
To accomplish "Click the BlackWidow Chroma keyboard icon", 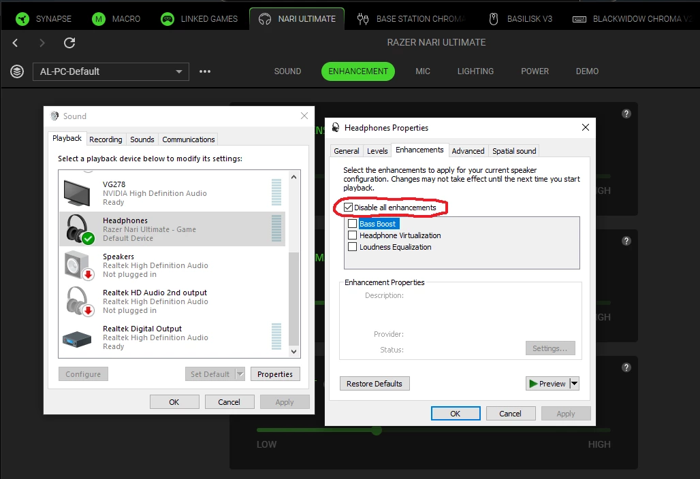I will pyautogui.click(x=579, y=19).
